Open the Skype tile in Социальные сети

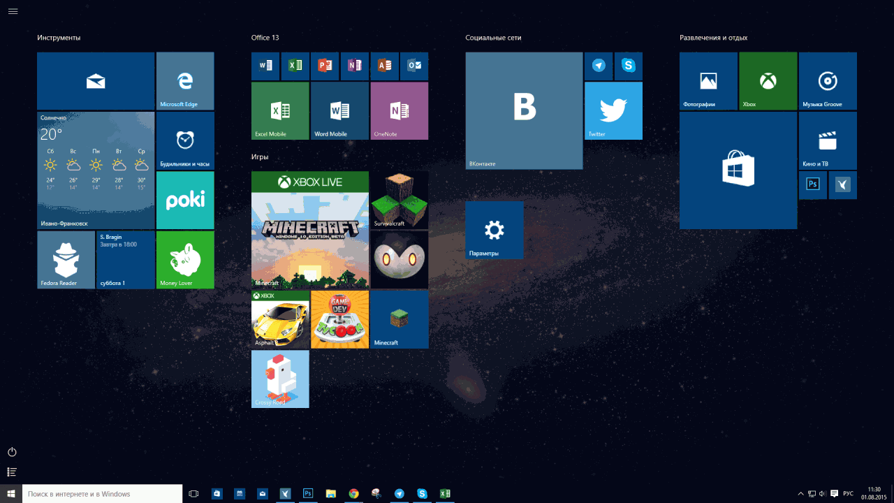[629, 66]
